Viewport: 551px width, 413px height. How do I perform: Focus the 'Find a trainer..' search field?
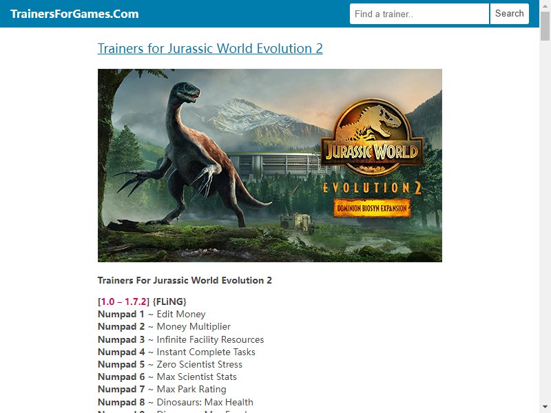(419, 14)
